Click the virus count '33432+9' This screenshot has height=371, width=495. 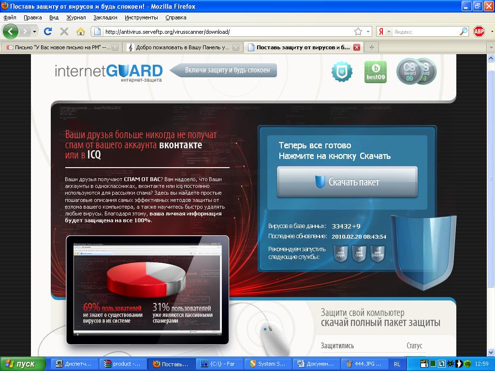(x=346, y=226)
